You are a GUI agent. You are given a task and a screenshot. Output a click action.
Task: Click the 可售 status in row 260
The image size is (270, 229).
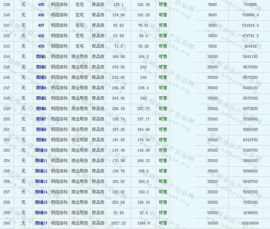pos(162,223)
